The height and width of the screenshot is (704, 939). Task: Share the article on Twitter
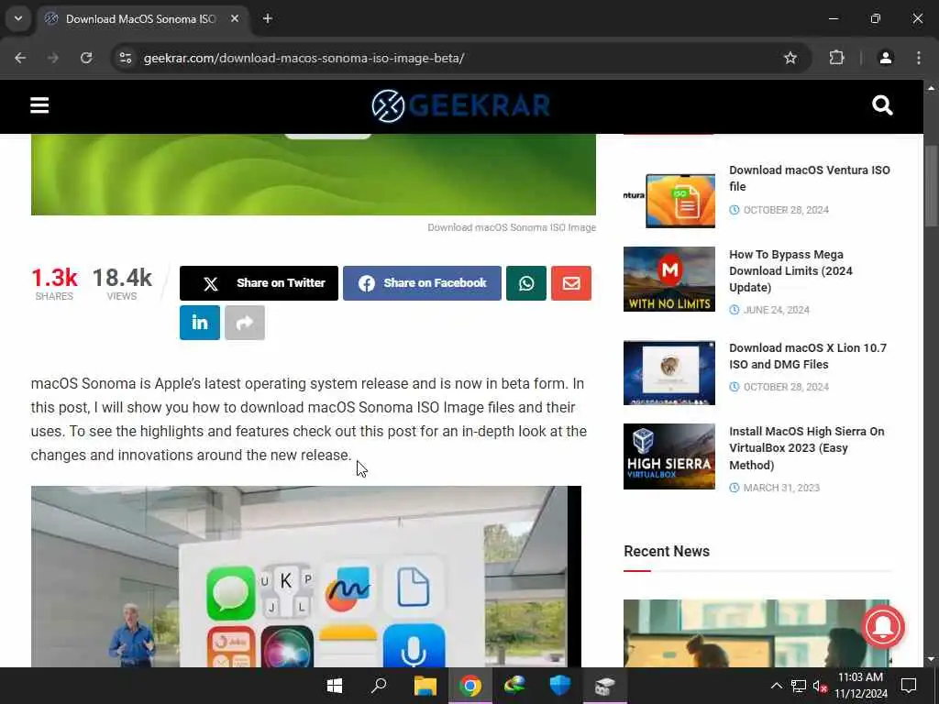(x=259, y=283)
